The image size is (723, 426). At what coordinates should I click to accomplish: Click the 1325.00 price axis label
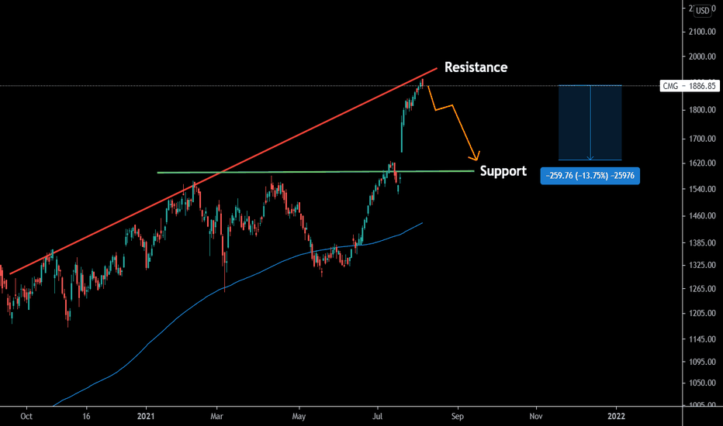(x=702, y=265)
